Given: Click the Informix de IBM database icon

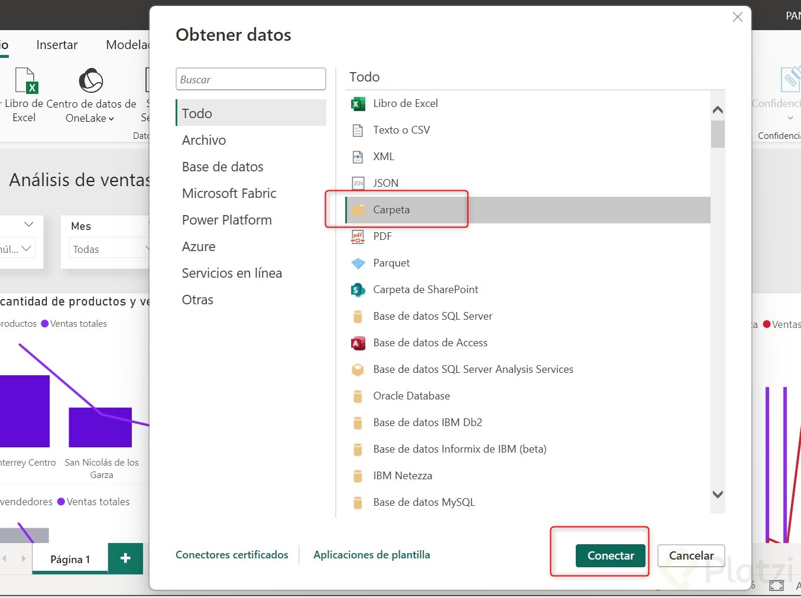Looking at the screenshot, I should (x=358, y=450).
